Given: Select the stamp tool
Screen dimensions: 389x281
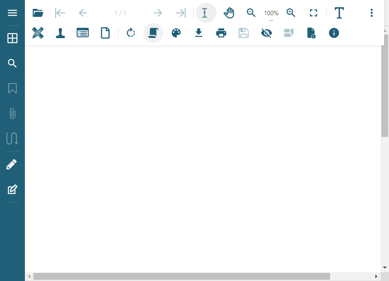Looking at the screenshot, I should click(60, 33).
